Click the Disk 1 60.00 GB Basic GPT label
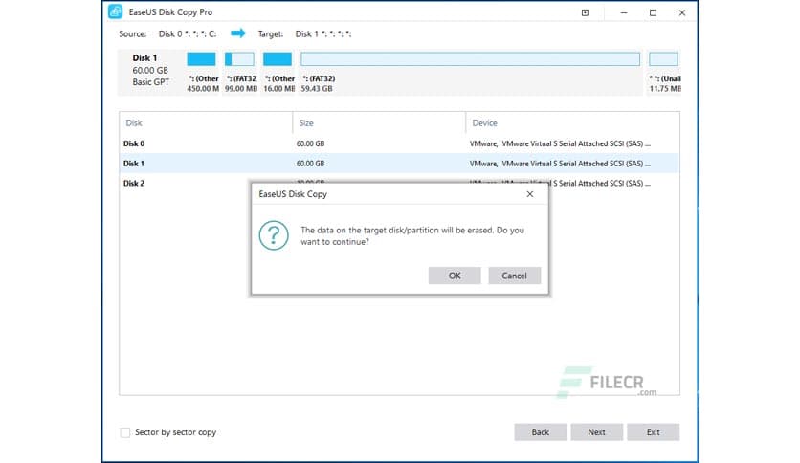800x463 pixels. coord(150,71)
